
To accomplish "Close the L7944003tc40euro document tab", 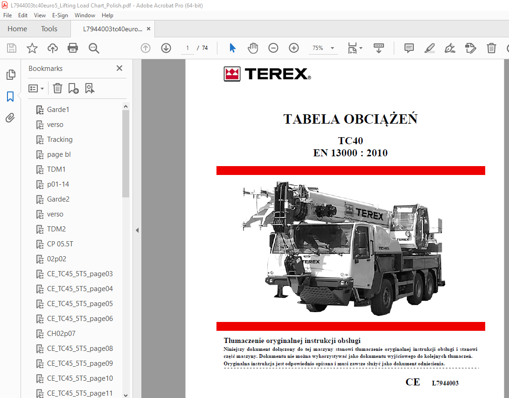I will click(149, 29).
